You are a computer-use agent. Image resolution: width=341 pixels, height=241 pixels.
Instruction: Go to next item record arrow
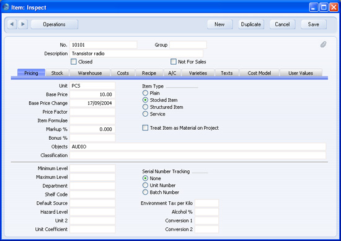click(23, 24)
